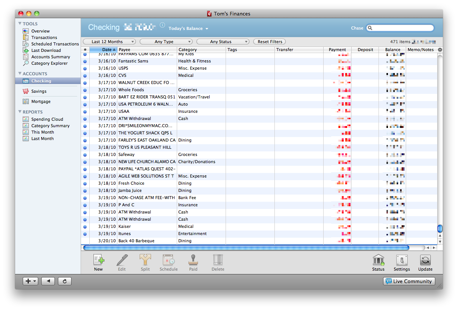Open Last Download in sidebar
Image resolution: width=458 pixels, height=310 pixels.
(x=46, y=50)
